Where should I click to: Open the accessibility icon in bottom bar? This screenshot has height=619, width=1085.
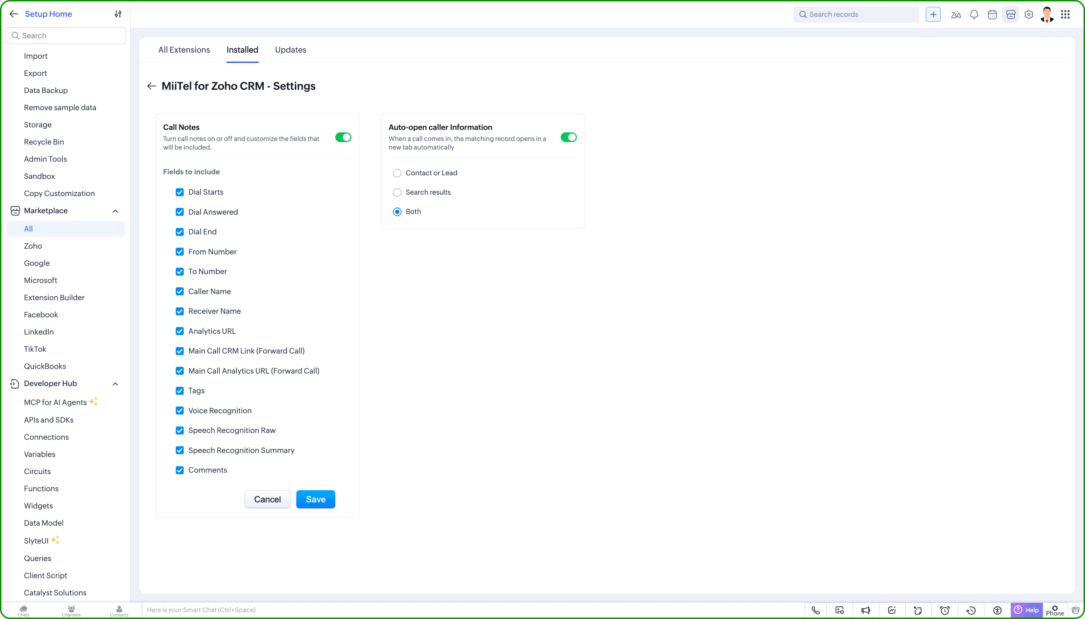[997, 610]
